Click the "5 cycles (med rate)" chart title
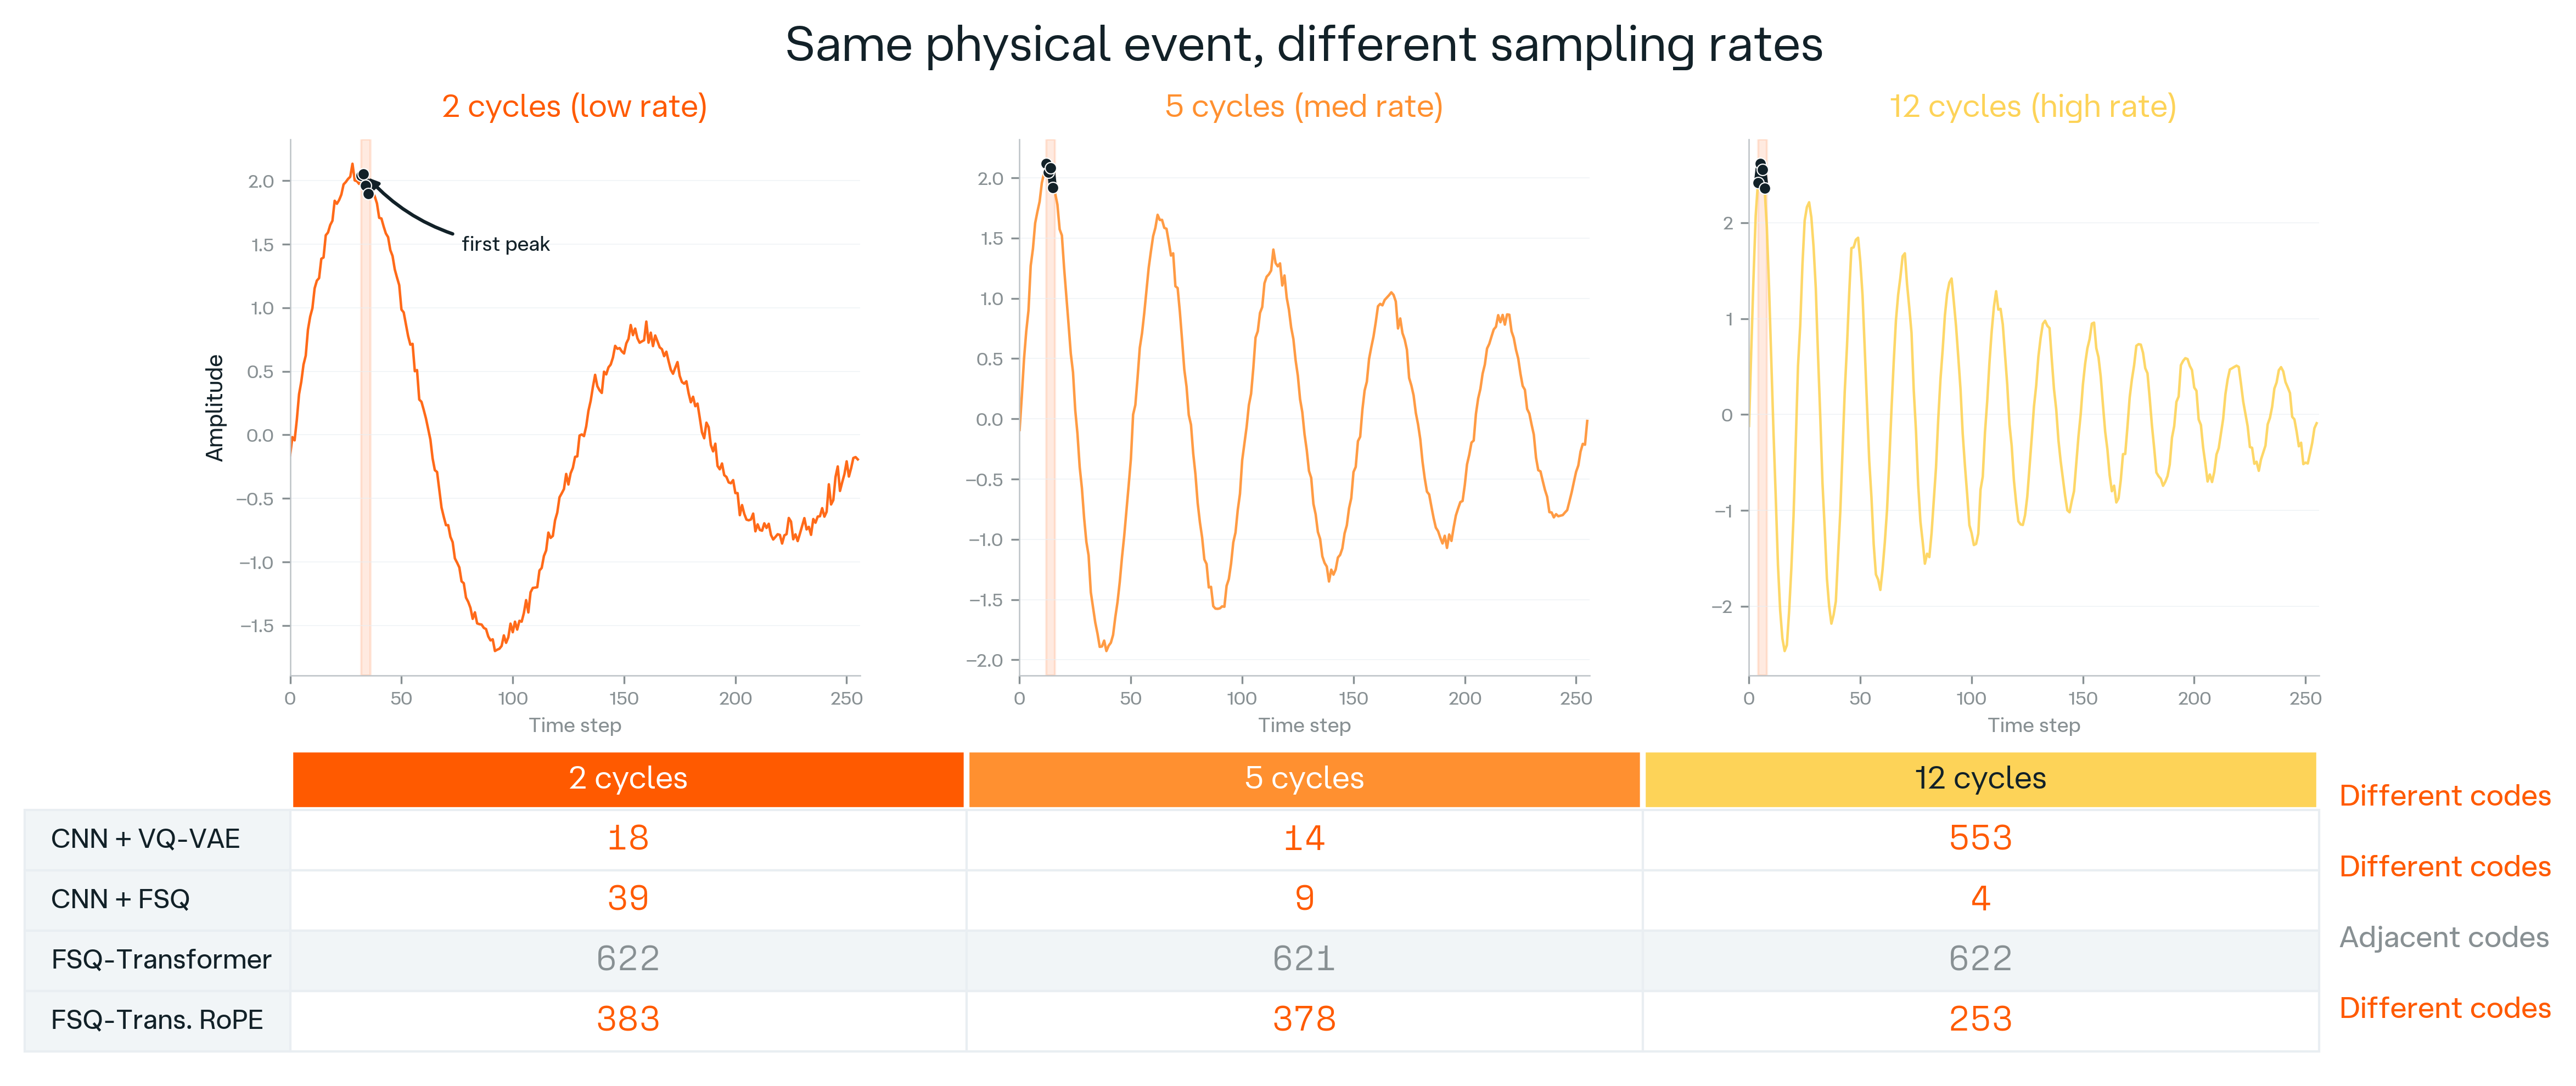Screen dimensions: 2576x1086 [x=1304, y=106]
